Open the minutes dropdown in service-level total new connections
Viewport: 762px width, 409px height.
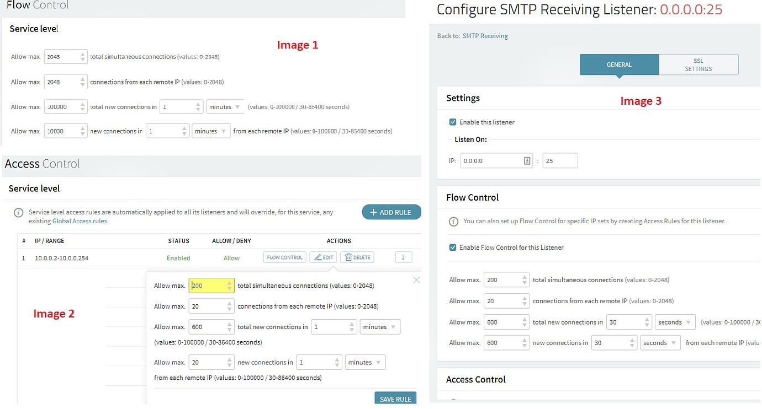(x=225, y=107)
